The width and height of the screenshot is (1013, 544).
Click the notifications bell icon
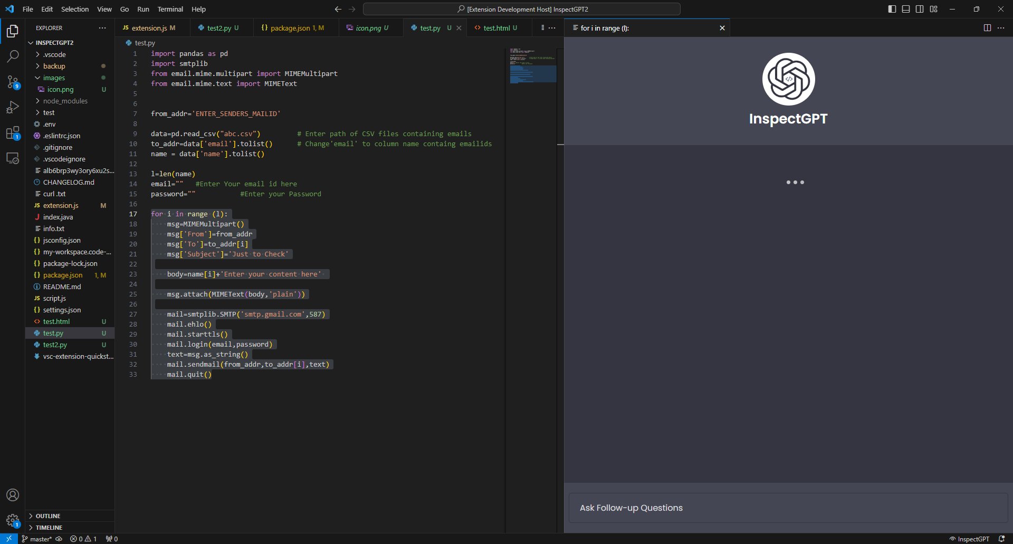tap(1001, 539)
